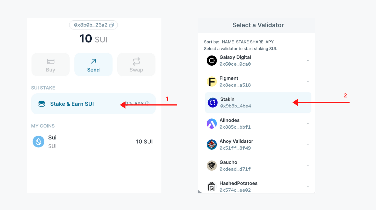Click the Buy card icon
Viewport: 376px width, 210px height.
pyautogui.click(x=50, y=62)
